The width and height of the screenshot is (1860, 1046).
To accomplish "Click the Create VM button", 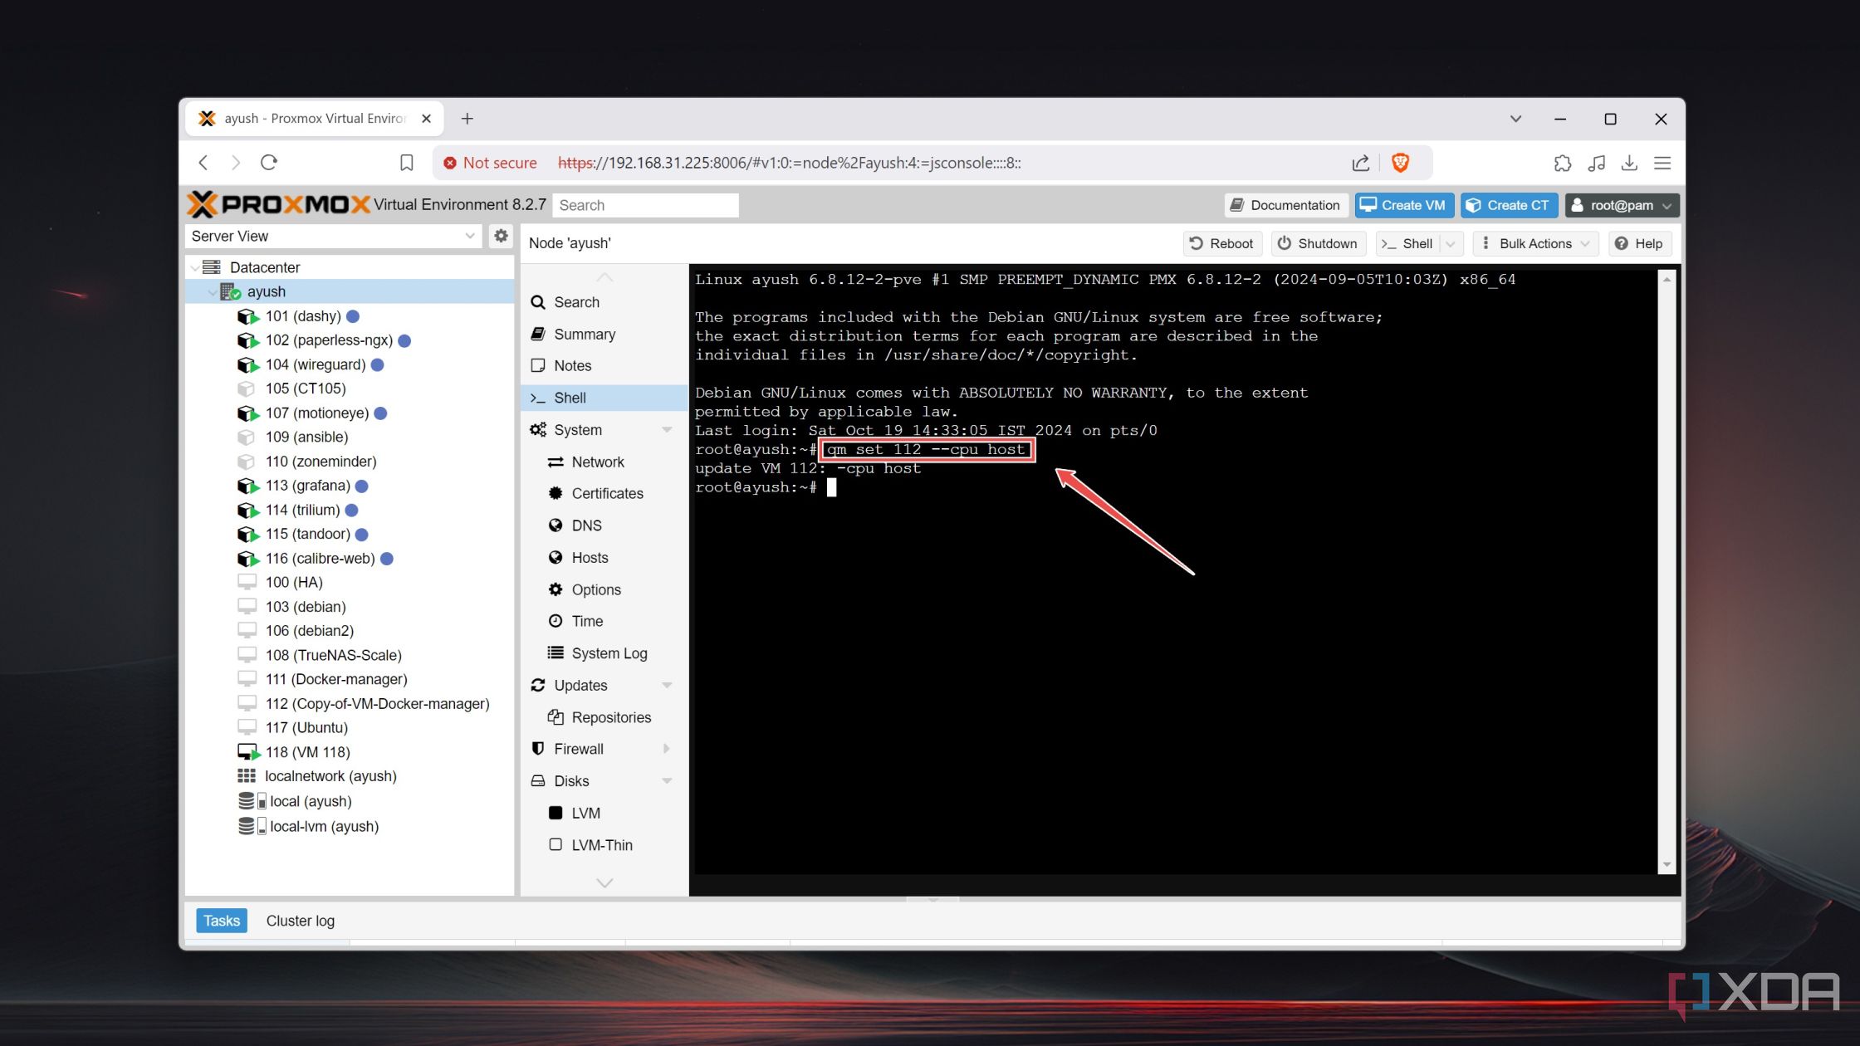I will [x=1402, y=204].
